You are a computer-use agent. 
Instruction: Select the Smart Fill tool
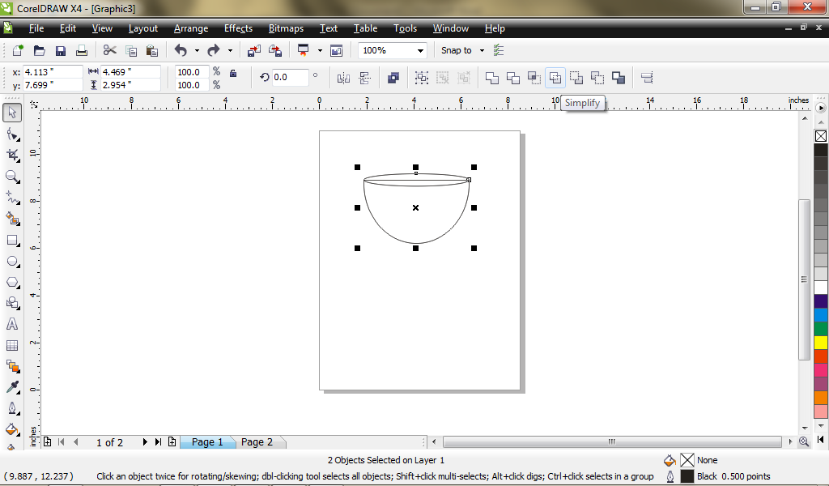pos(12,219)
